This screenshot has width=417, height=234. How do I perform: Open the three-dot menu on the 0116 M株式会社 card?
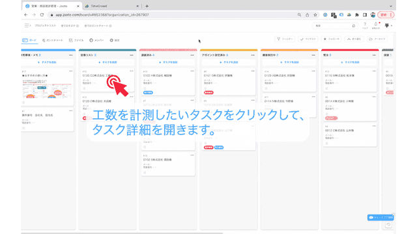[x=374, y=71]
